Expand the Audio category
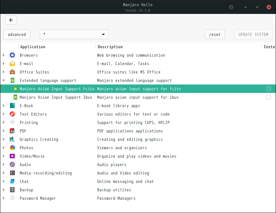 click(4, 164)
